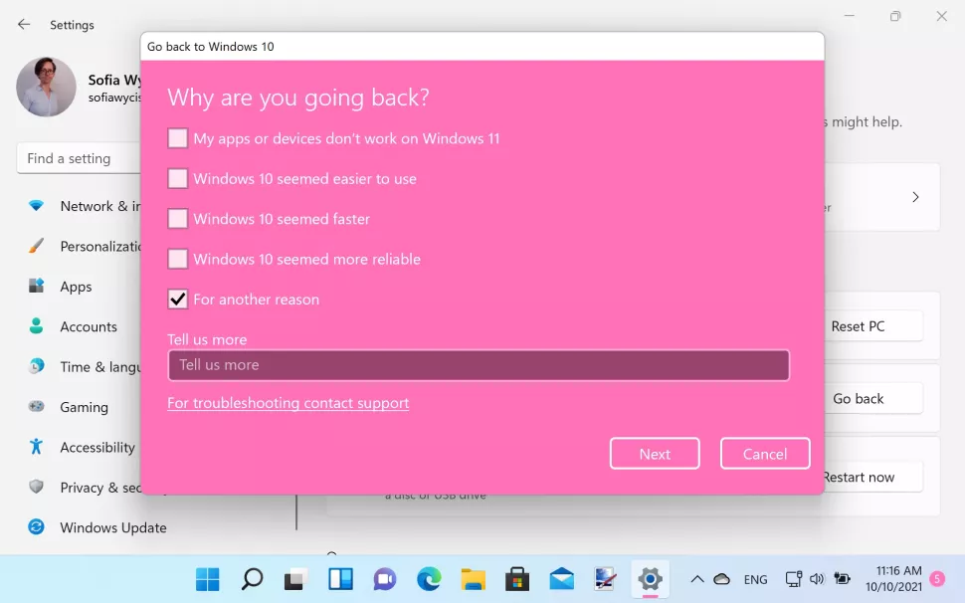Open 'For troubleshooting contact support' link
The image size is (965, 603).
[288, 403]
